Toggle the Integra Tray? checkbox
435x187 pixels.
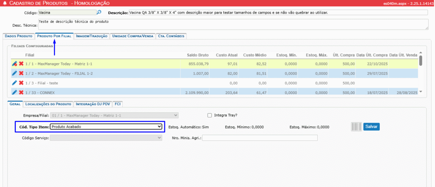[209, 115]
